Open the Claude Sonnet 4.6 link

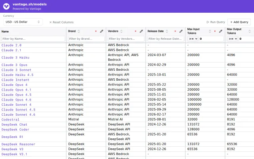18,114
